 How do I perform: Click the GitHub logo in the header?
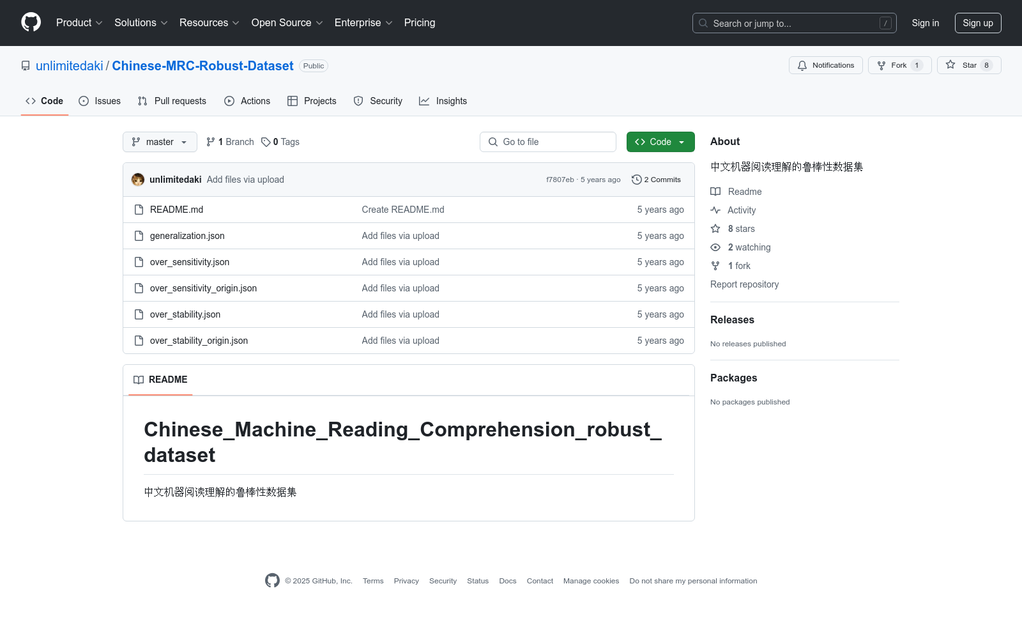click(31, 22)
